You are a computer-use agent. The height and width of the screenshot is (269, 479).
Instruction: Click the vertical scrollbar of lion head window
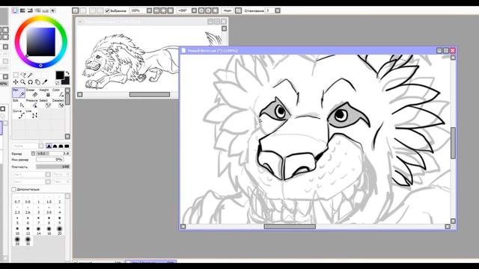click(453, 143)
